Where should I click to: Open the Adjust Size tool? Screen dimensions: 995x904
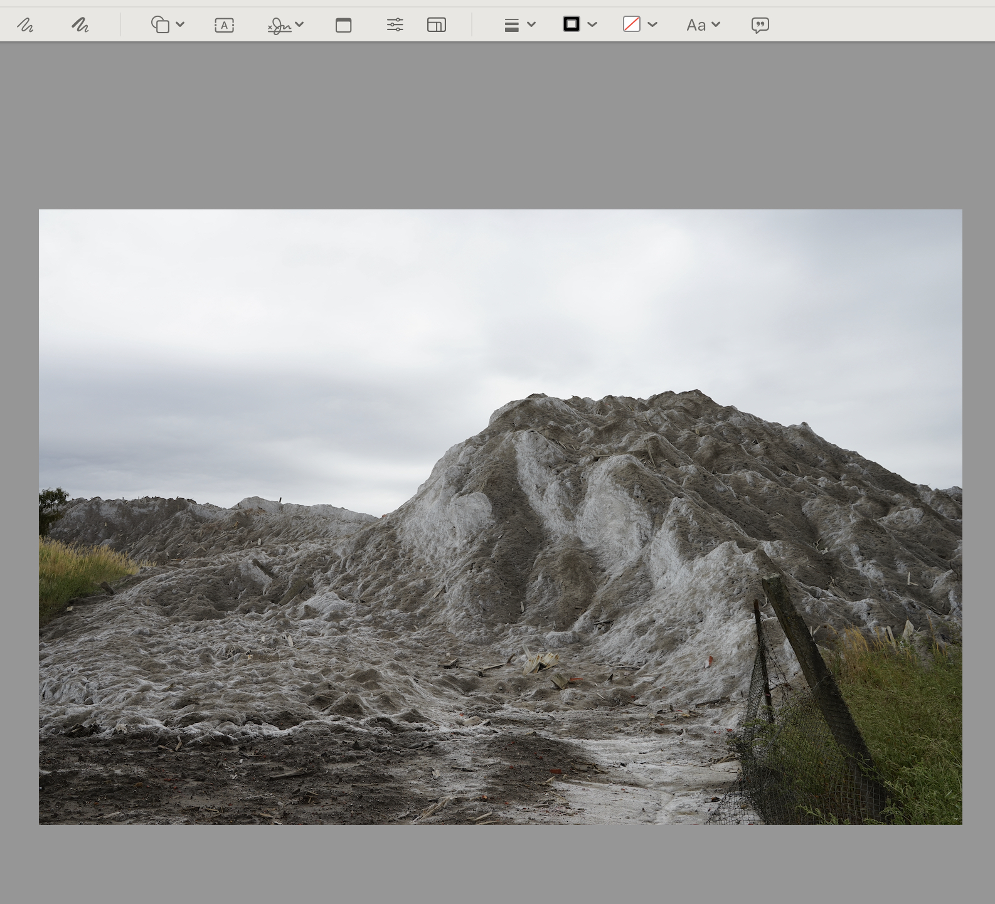coord(436,25)
